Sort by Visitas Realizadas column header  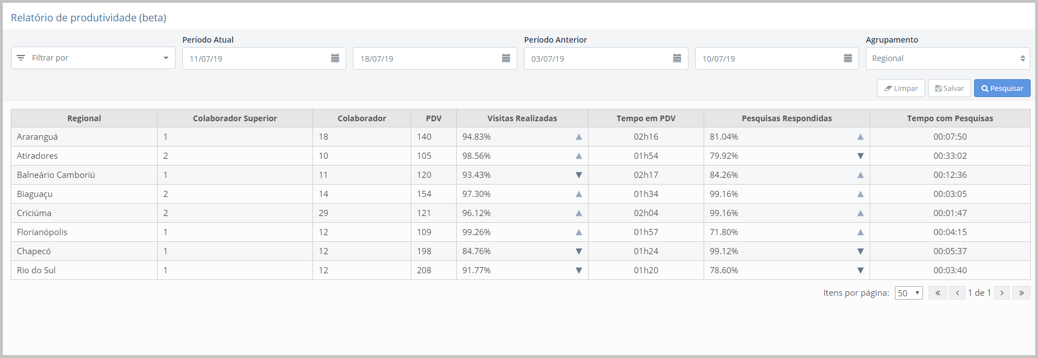pos(522,118)
